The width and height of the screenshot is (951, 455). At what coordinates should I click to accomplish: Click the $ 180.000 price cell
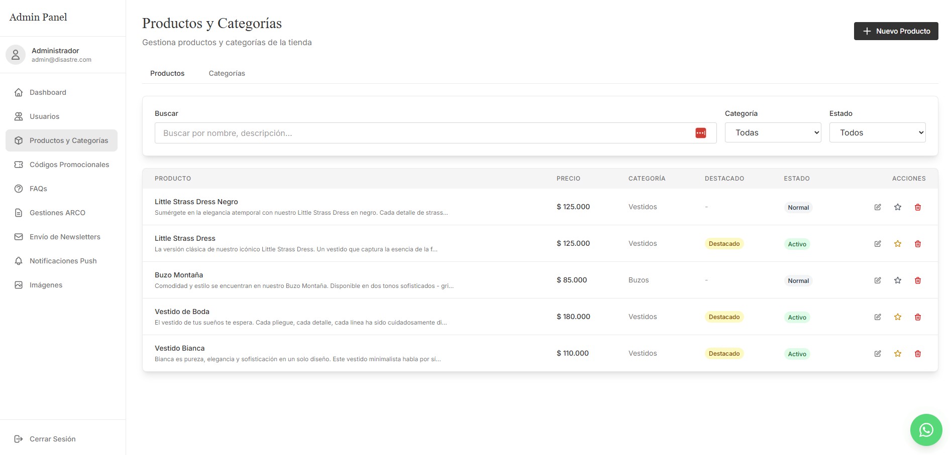573,317
